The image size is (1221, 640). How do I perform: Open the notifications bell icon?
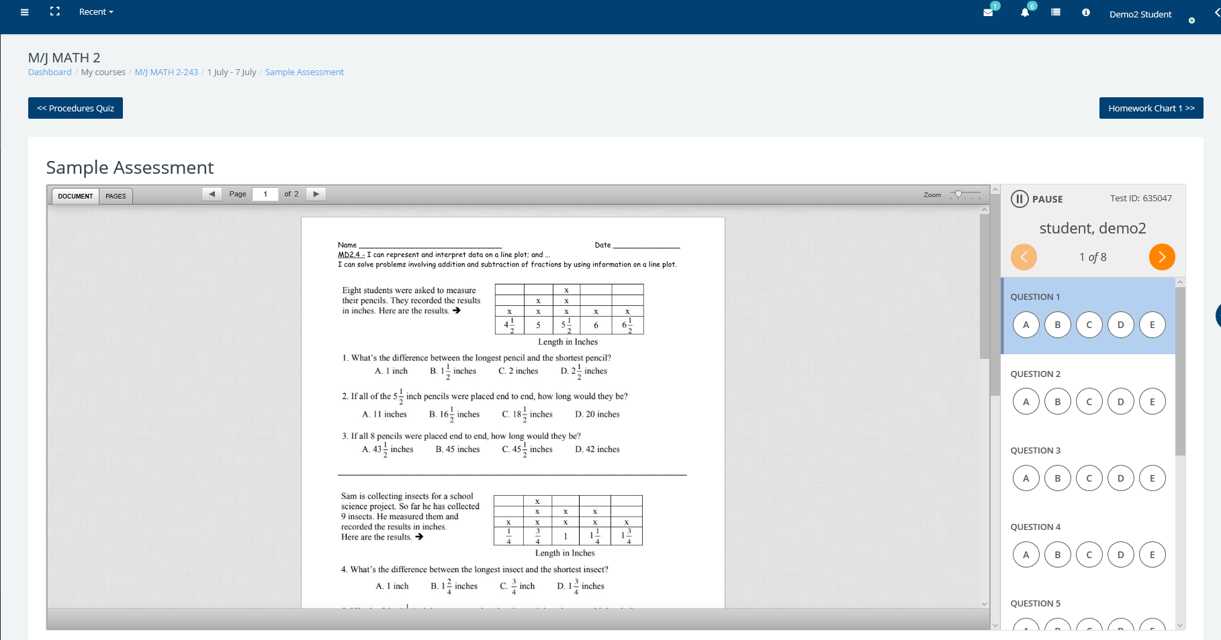pos(1025,13)
